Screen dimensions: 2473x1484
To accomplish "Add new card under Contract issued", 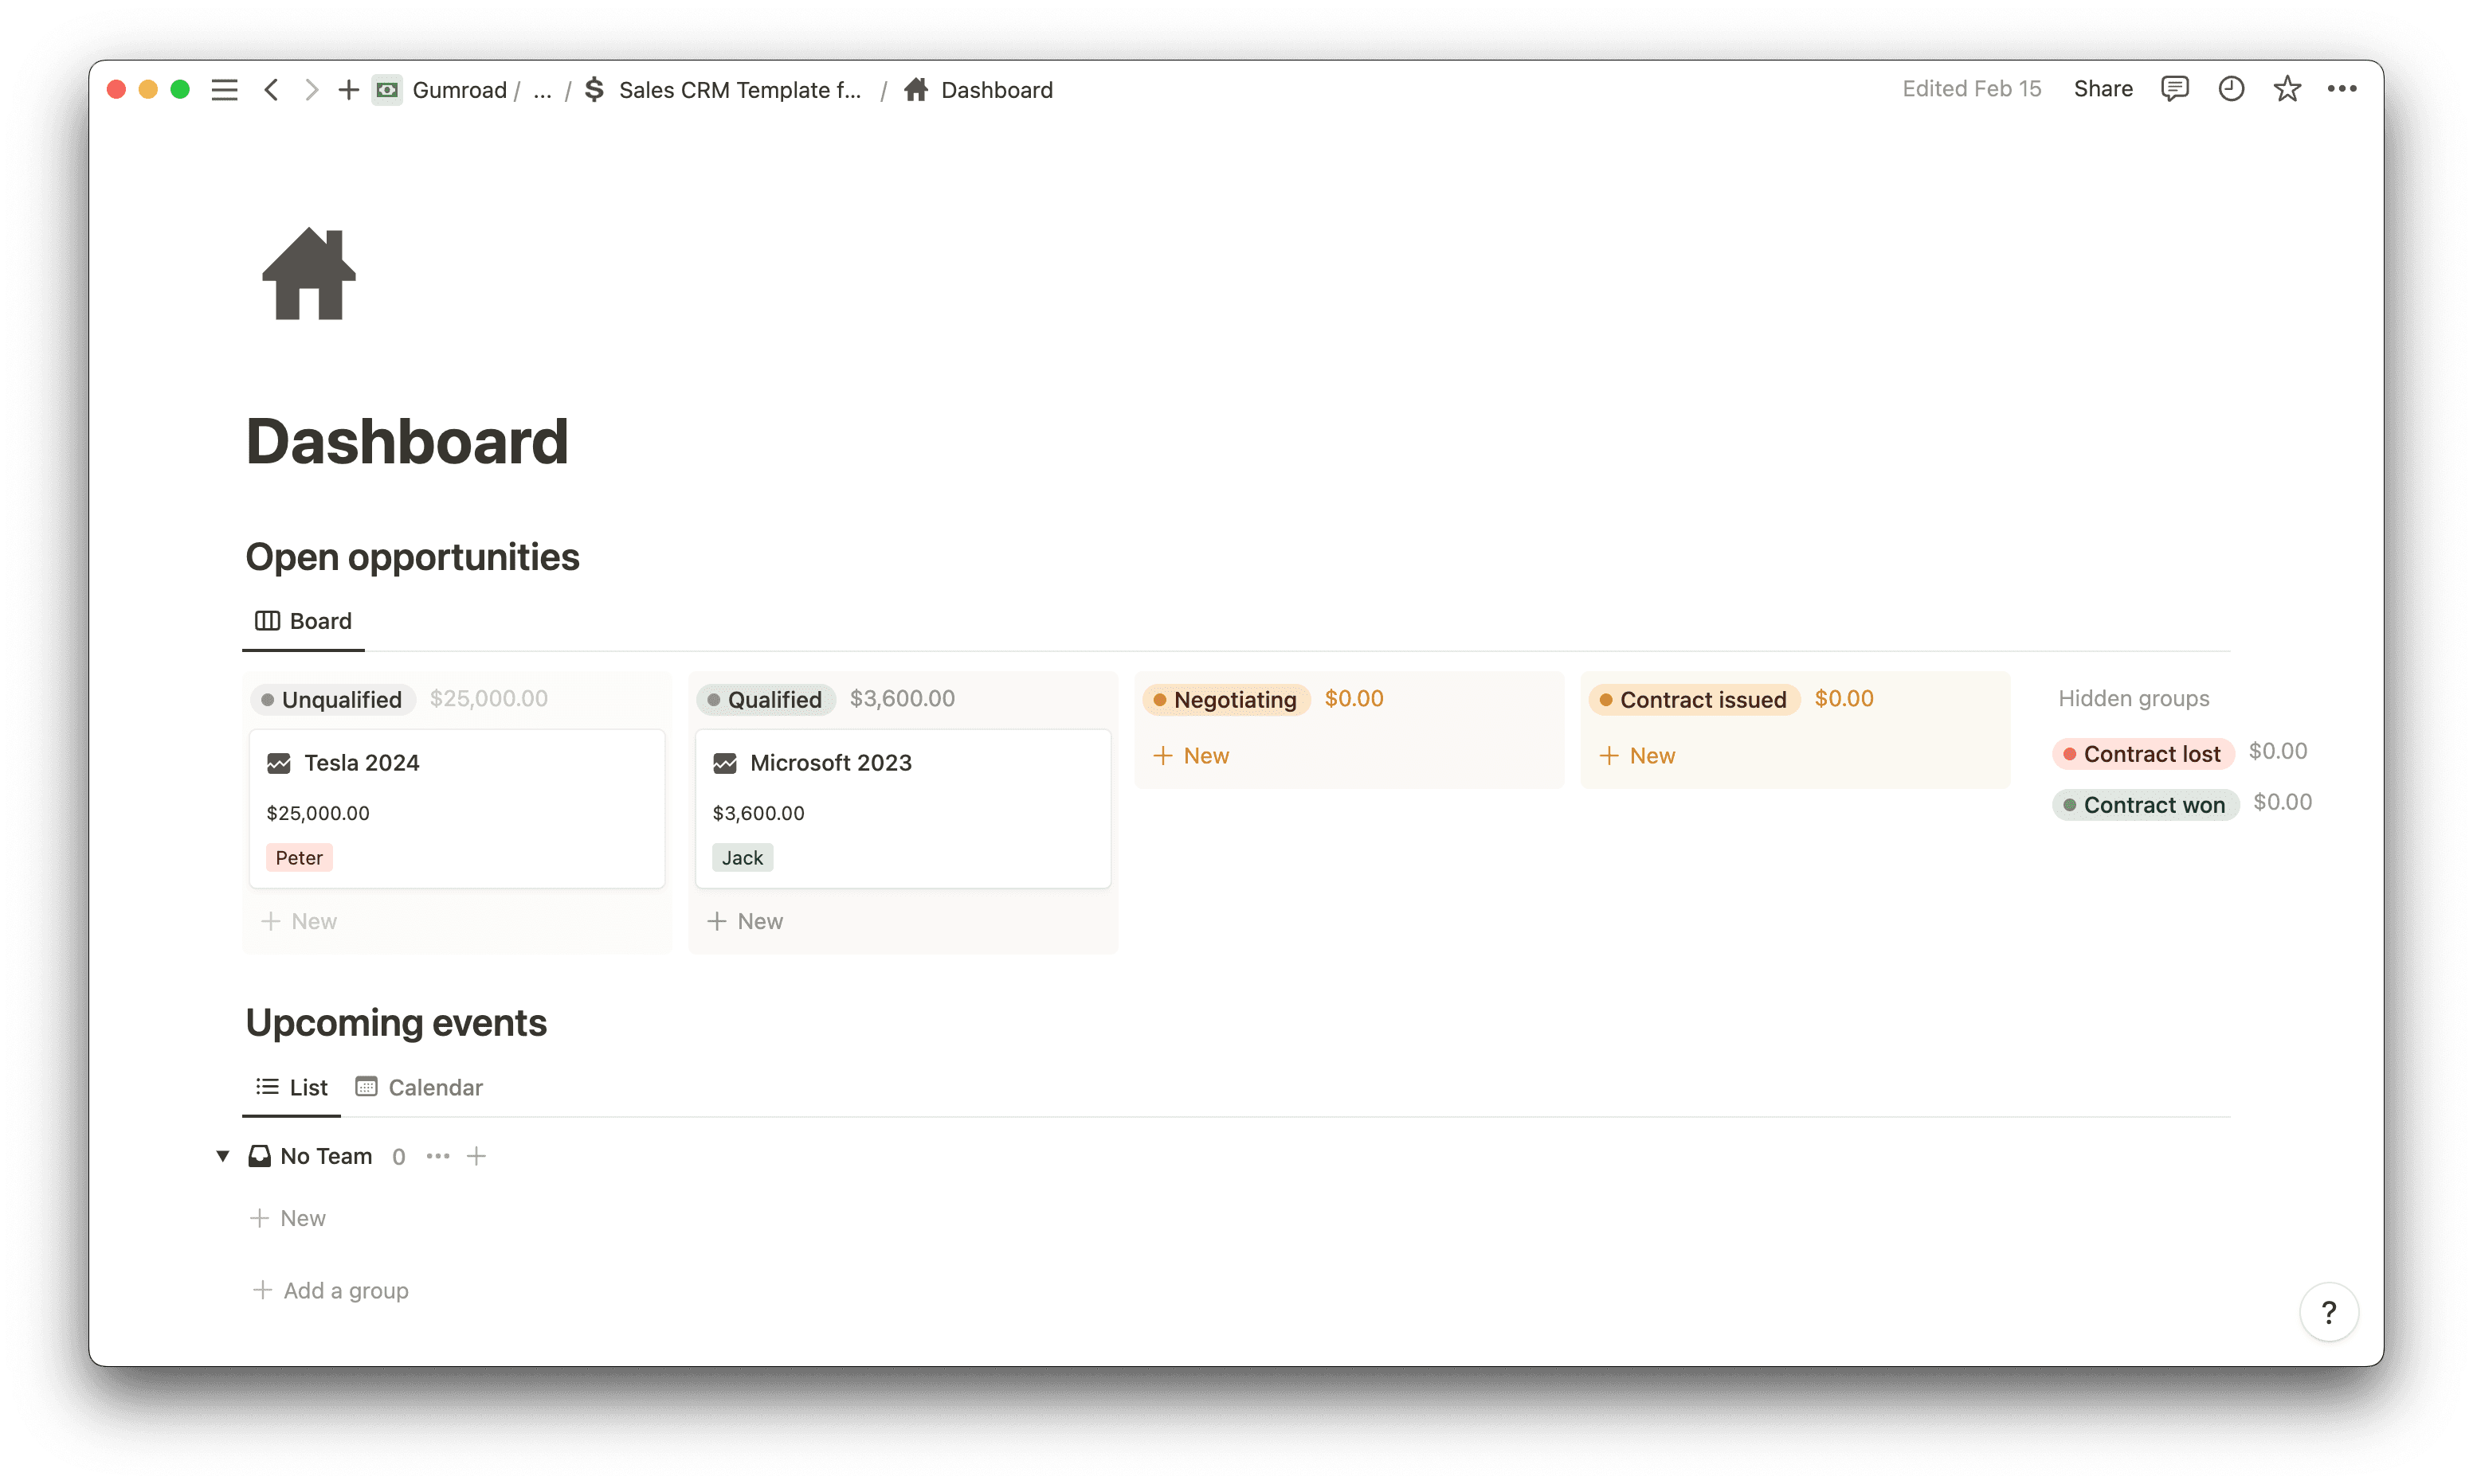I will click(1638, 756).
